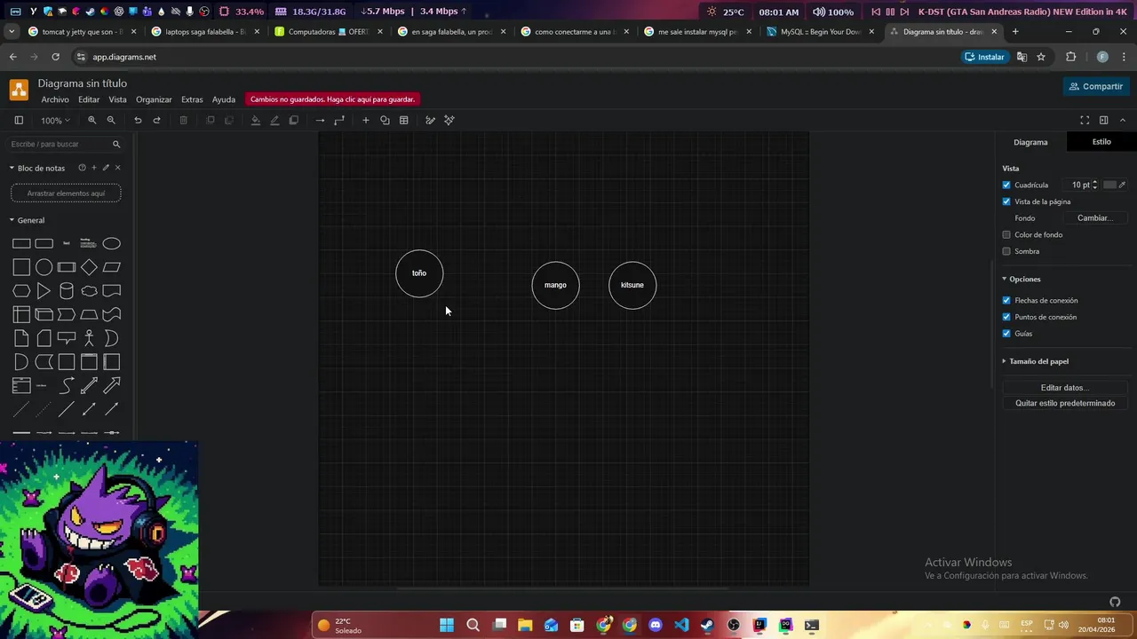The height and width of the screenshot is (639, 1137).
Task: Toggle the format panel icon
Action: point(1104,121)
